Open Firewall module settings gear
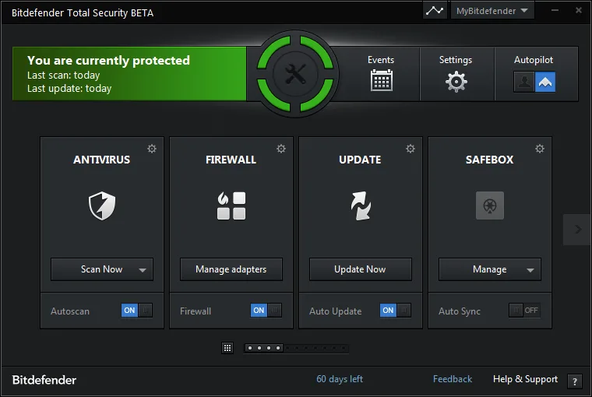The image size is (592, 397). pos(281,149)
